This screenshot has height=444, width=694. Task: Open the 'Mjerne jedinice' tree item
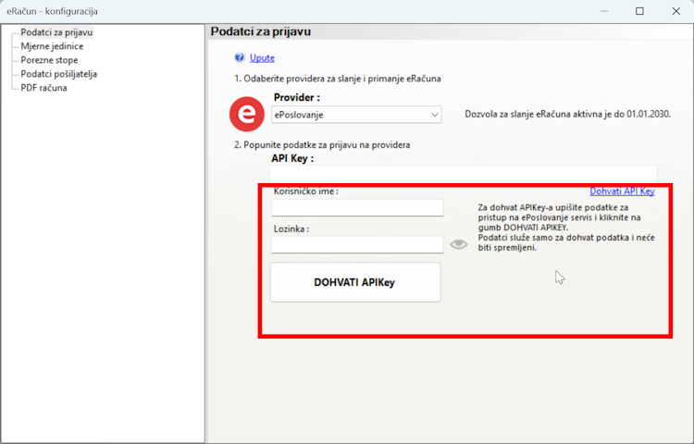[x=55, y=46]
